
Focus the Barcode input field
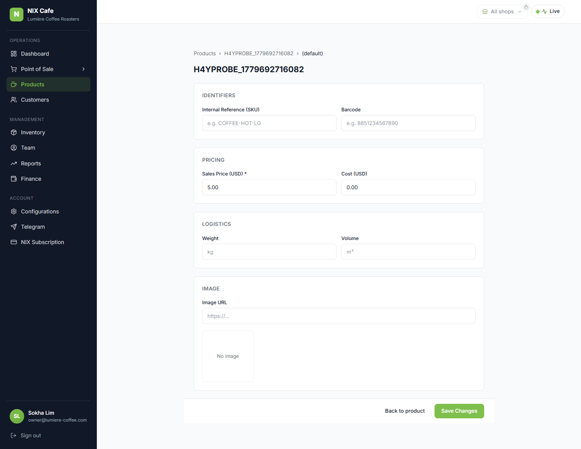[x=408, y=123]
